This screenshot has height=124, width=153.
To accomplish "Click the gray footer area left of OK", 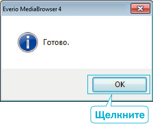I will 44,85.
